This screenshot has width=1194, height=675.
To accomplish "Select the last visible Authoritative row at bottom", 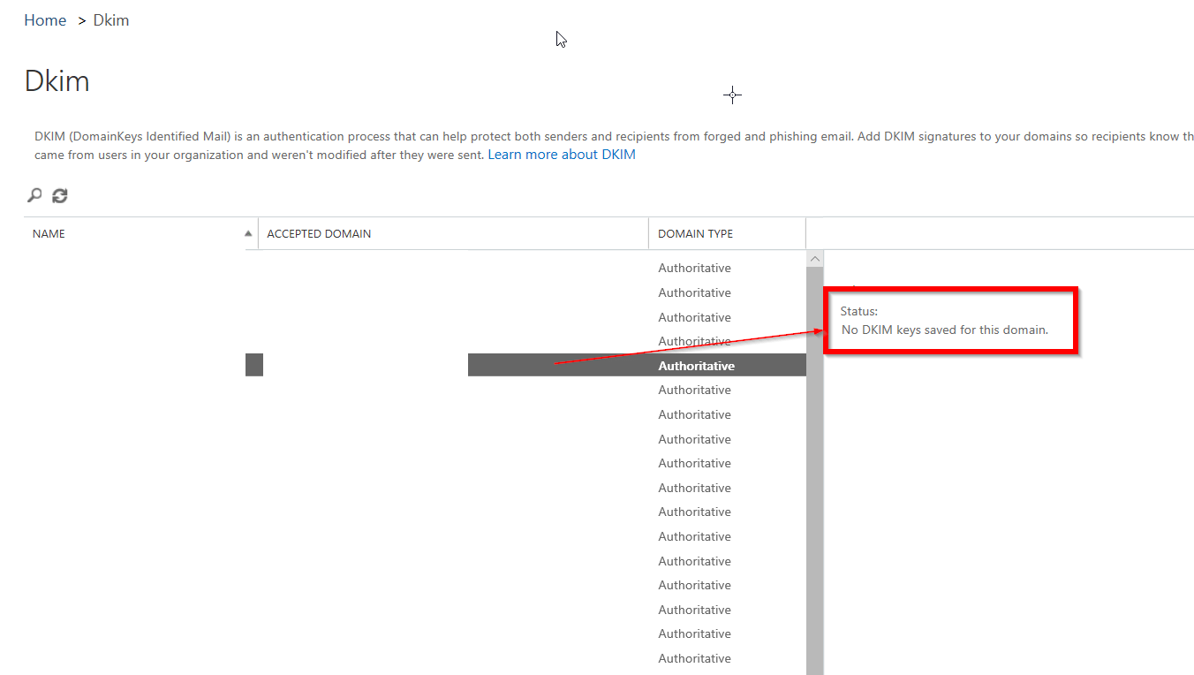I will pyautogui.click(x=694, y=658).
